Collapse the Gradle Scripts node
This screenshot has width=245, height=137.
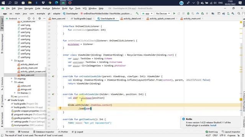5,100
